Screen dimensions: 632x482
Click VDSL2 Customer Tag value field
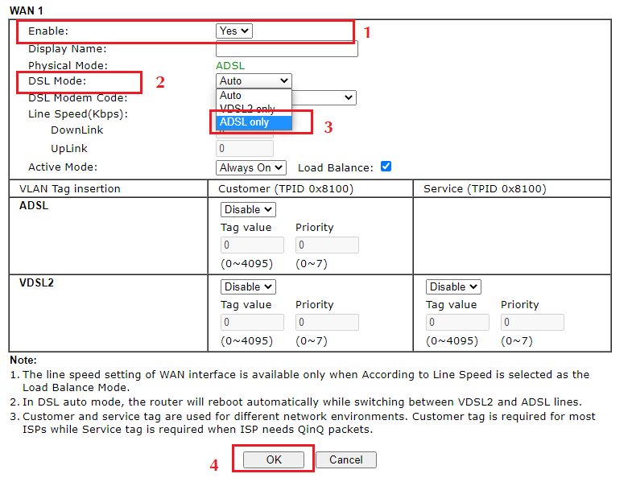coord(252,322)
